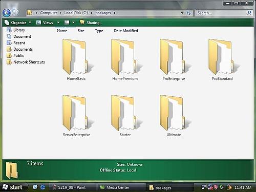Click the Internet Explorer quick launch icon
Image resolution: width=256 pixels, height=192 pixels.
42,187
